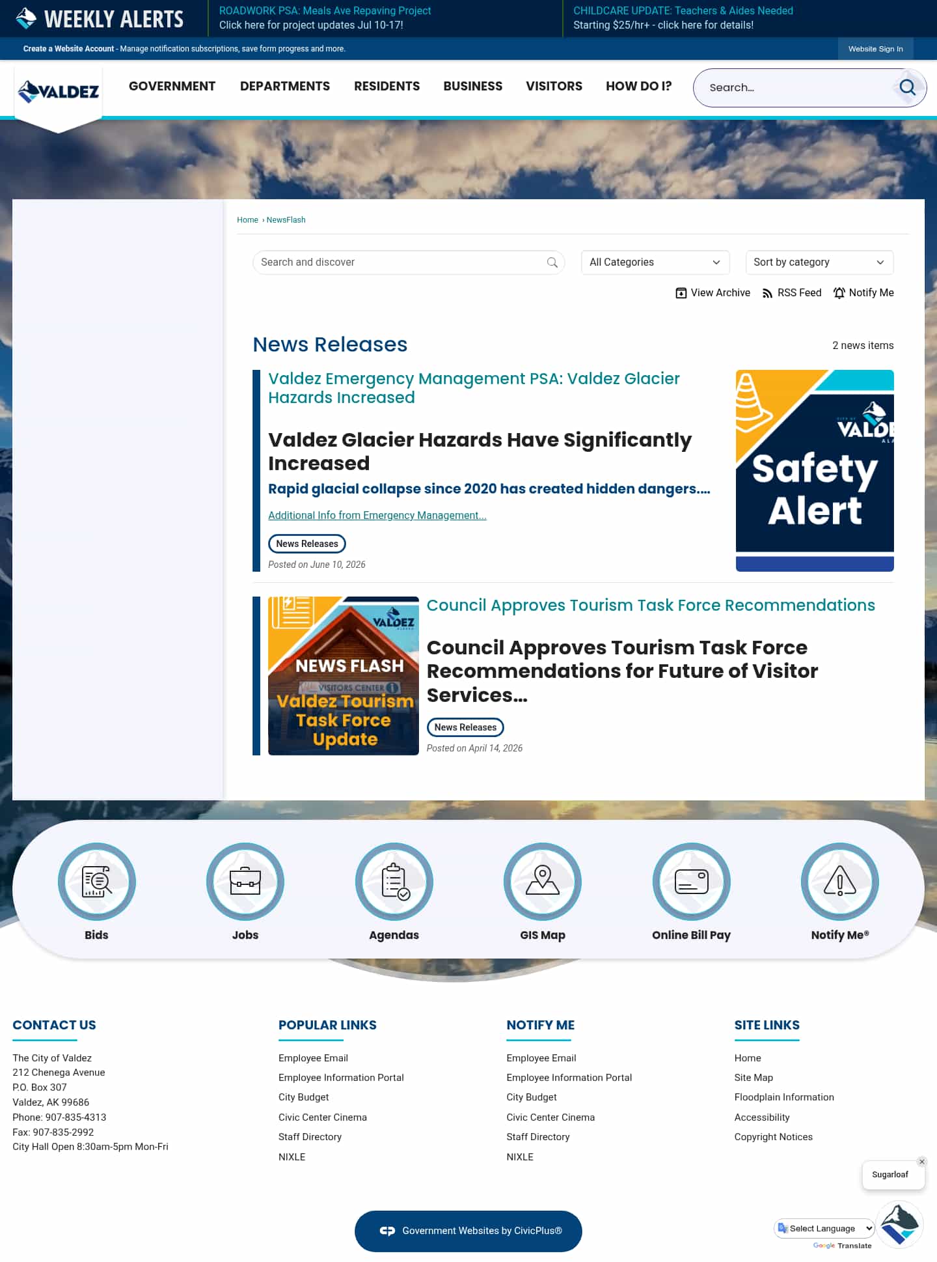This screenshot has height=1262, width=937.
Task: Click the NewsFlash breadcrumb
Action: (x=286, y=220)
